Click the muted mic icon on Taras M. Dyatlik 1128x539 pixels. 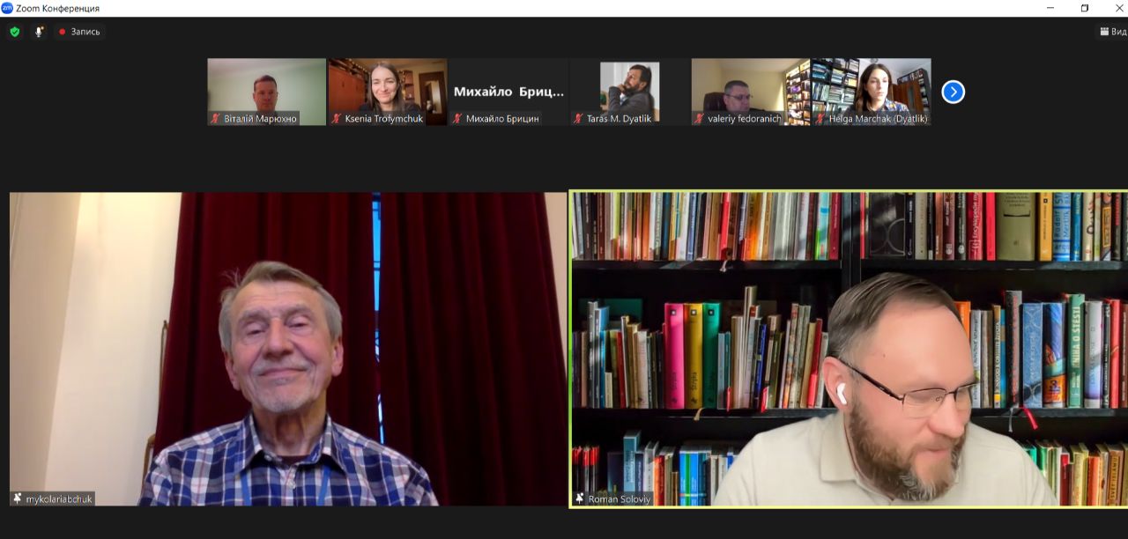tap(579, 119)
